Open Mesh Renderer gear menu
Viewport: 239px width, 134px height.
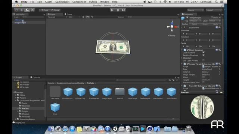click(220, 50)
